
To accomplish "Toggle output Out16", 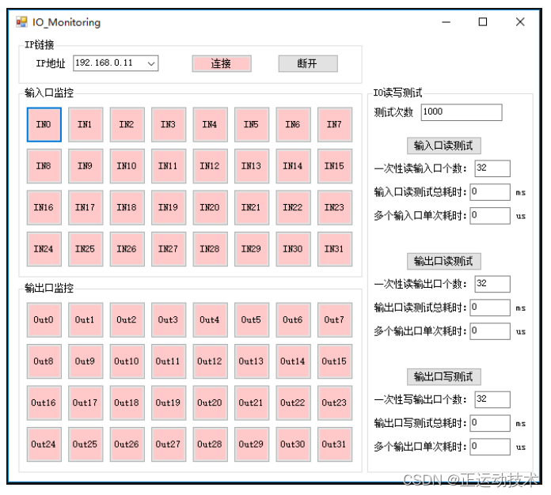I will pyautogui.click(x=44, y=402).
